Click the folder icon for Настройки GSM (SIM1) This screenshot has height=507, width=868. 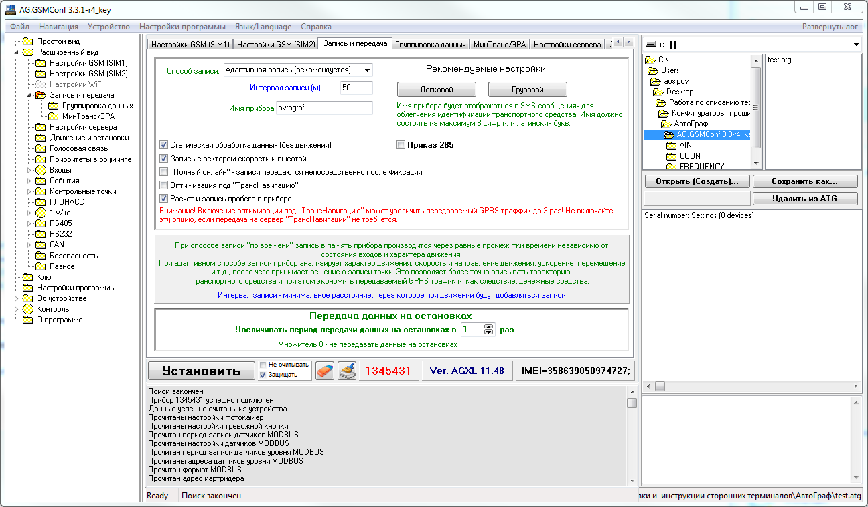(41, 63)
